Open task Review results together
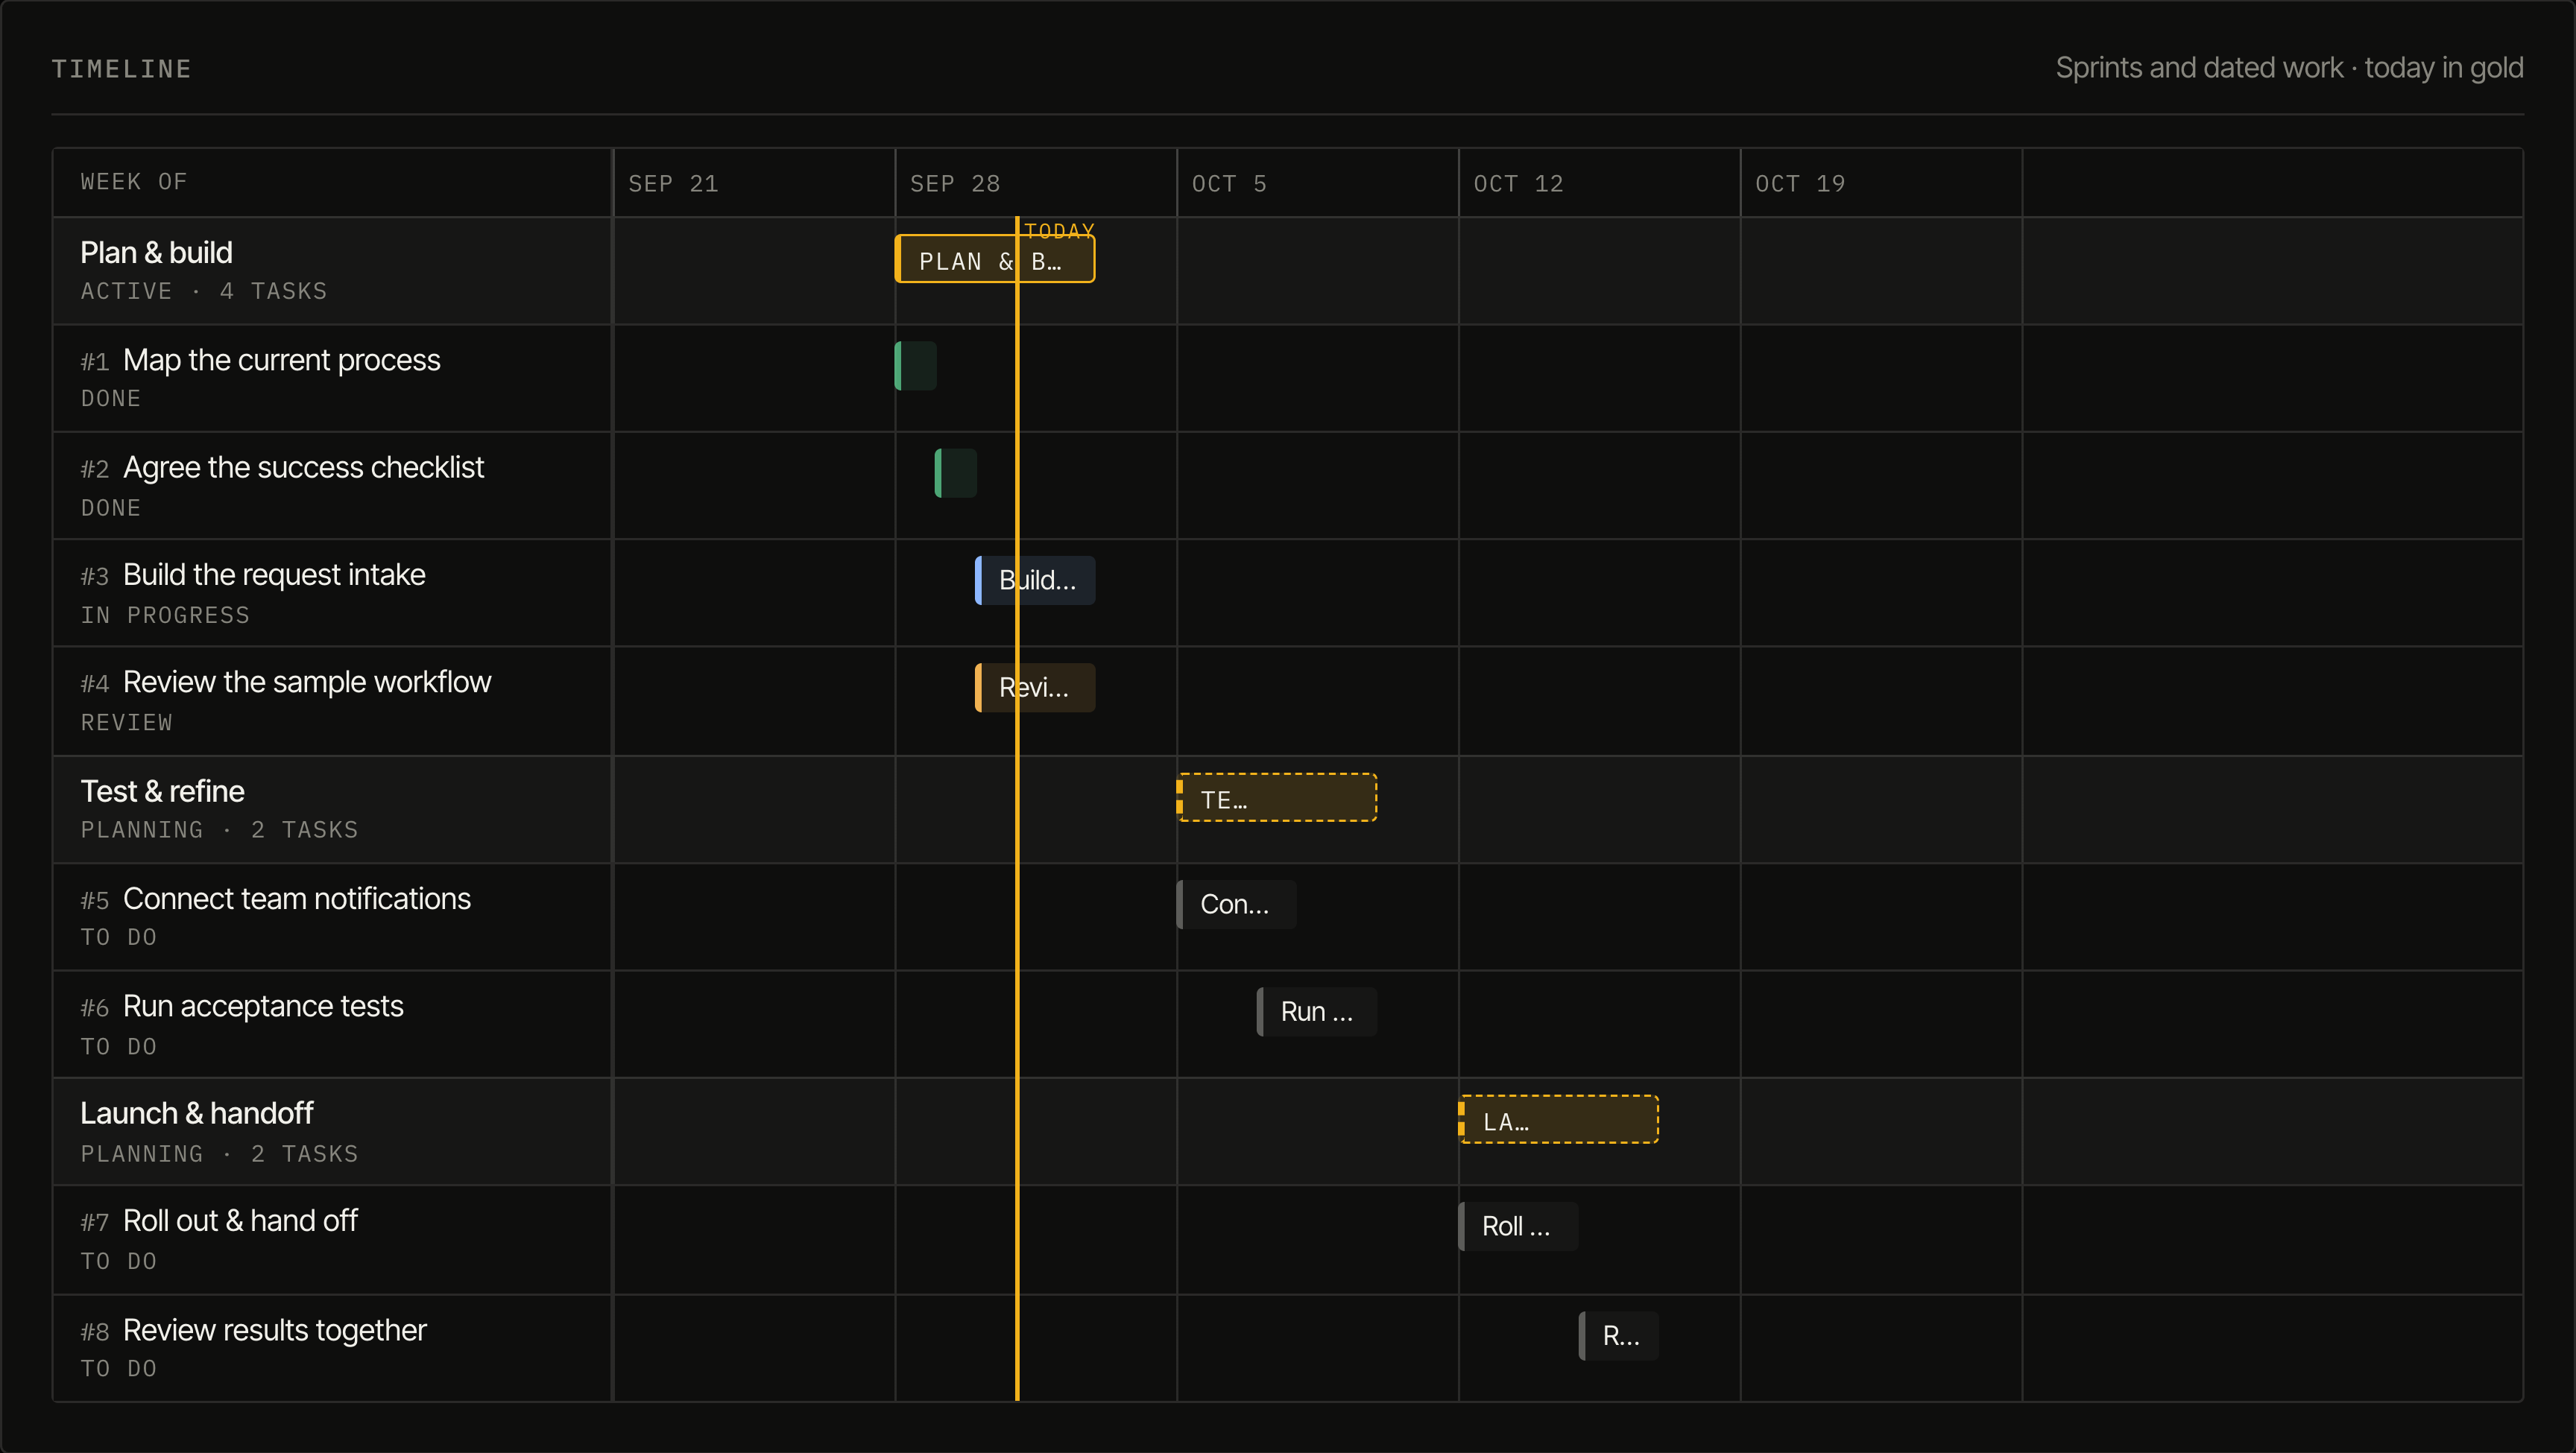2576x1453 pixels. pos(275,1331)
